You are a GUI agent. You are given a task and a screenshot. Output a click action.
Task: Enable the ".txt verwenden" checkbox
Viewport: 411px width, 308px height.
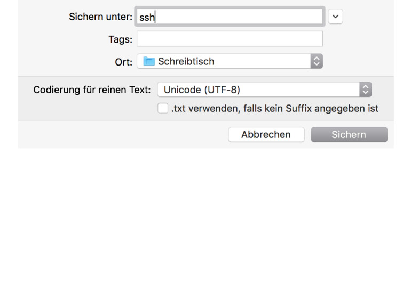163,108
